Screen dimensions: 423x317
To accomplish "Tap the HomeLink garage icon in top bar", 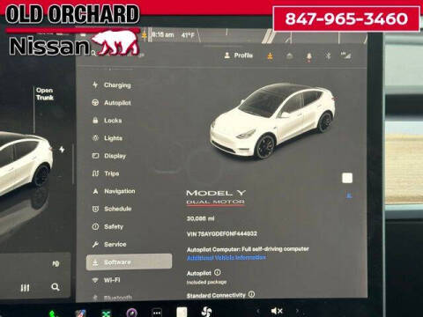I will click(x=289, y=55).
